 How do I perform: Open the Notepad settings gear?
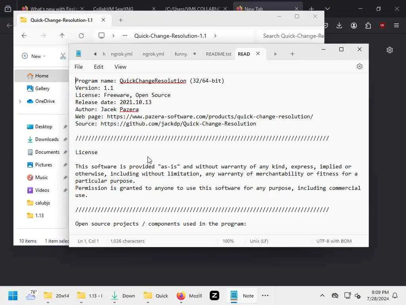(359, 66)
